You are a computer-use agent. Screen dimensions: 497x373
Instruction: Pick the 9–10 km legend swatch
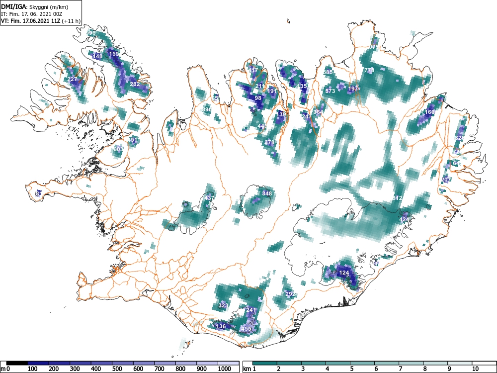coord(460,363)
